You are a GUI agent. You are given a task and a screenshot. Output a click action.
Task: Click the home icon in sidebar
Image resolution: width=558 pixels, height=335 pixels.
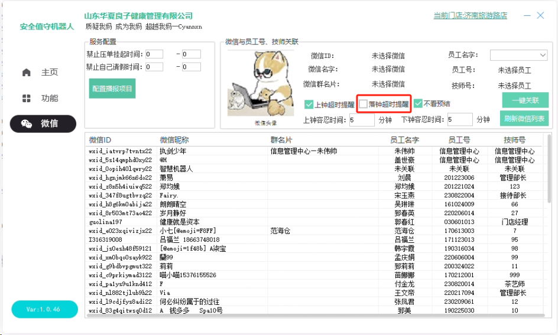pos(26,72)
